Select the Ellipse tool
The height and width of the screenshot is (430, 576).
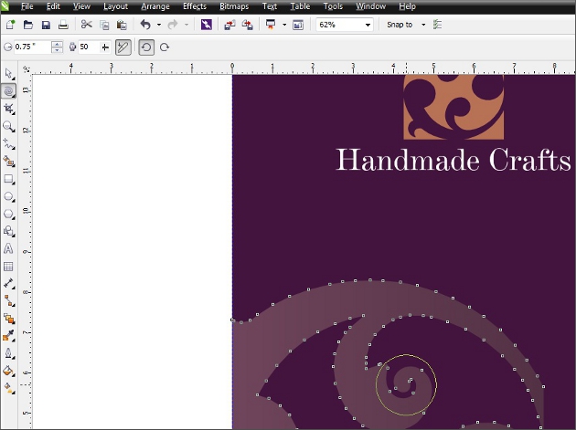click(x=8, y=196)
